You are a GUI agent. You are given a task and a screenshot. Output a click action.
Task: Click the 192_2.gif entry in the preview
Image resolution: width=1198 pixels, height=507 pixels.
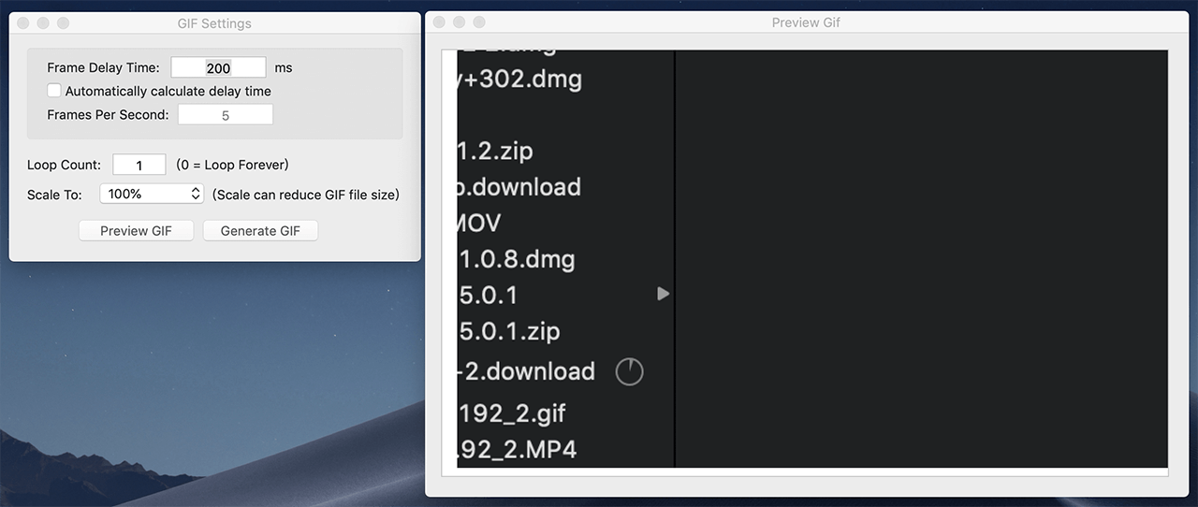tap(512, 413)
